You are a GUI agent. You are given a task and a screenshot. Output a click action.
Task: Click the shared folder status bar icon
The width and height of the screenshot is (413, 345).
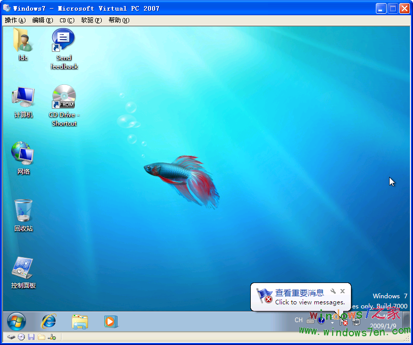pyautogui.click(x=41, y=337)
